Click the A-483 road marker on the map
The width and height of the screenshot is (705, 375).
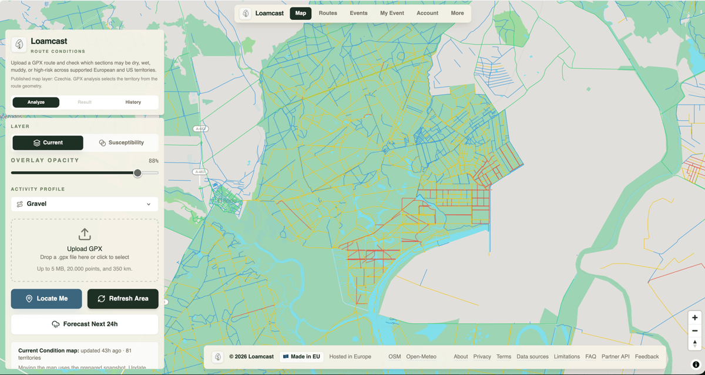pyautogui.click(x=200, y=172)
